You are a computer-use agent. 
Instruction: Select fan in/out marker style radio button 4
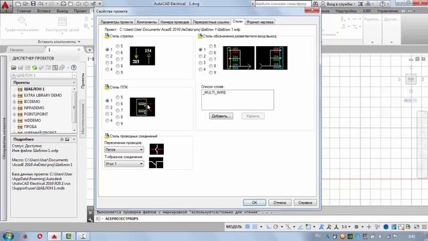(201, 70)
